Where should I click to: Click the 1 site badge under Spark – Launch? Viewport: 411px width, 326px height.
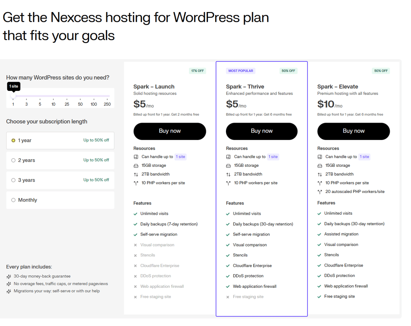pyautogui.click(x=180, y=157)
